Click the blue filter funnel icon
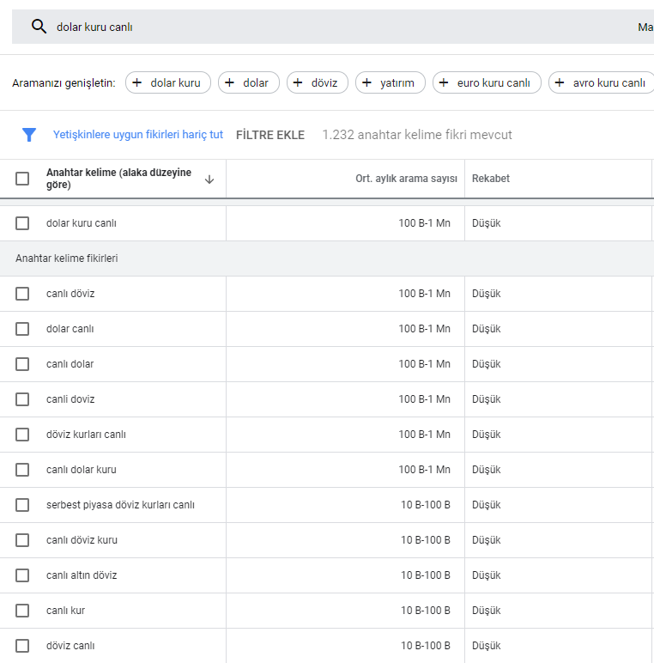 [x=29, y=135]
